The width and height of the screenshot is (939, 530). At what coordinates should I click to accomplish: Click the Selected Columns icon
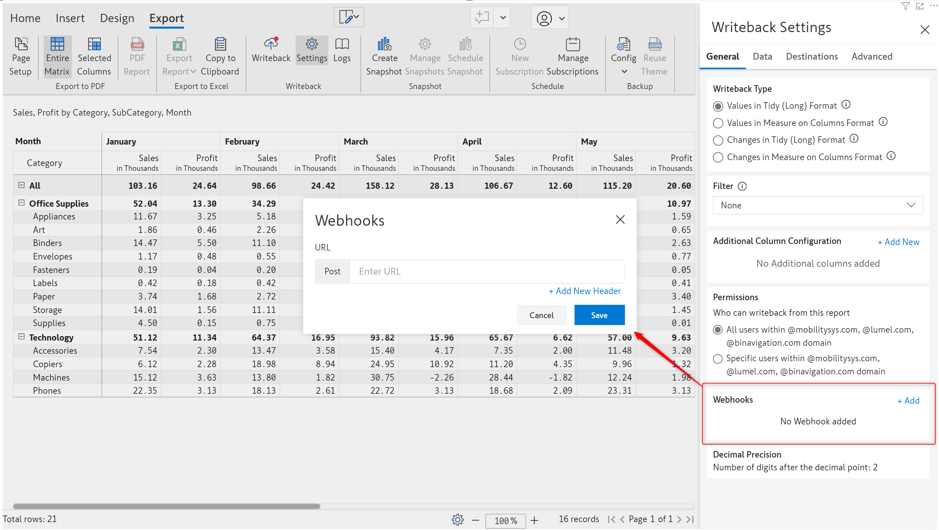click(x=94, y=45)
